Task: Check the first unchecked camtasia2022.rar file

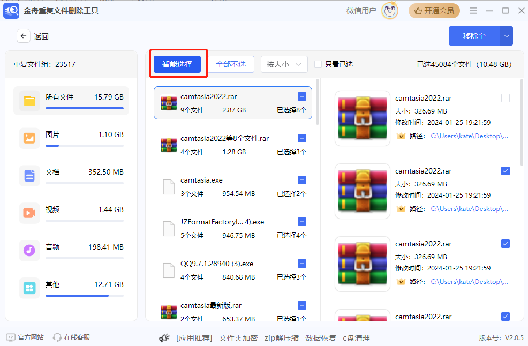Action: (506, 98)
